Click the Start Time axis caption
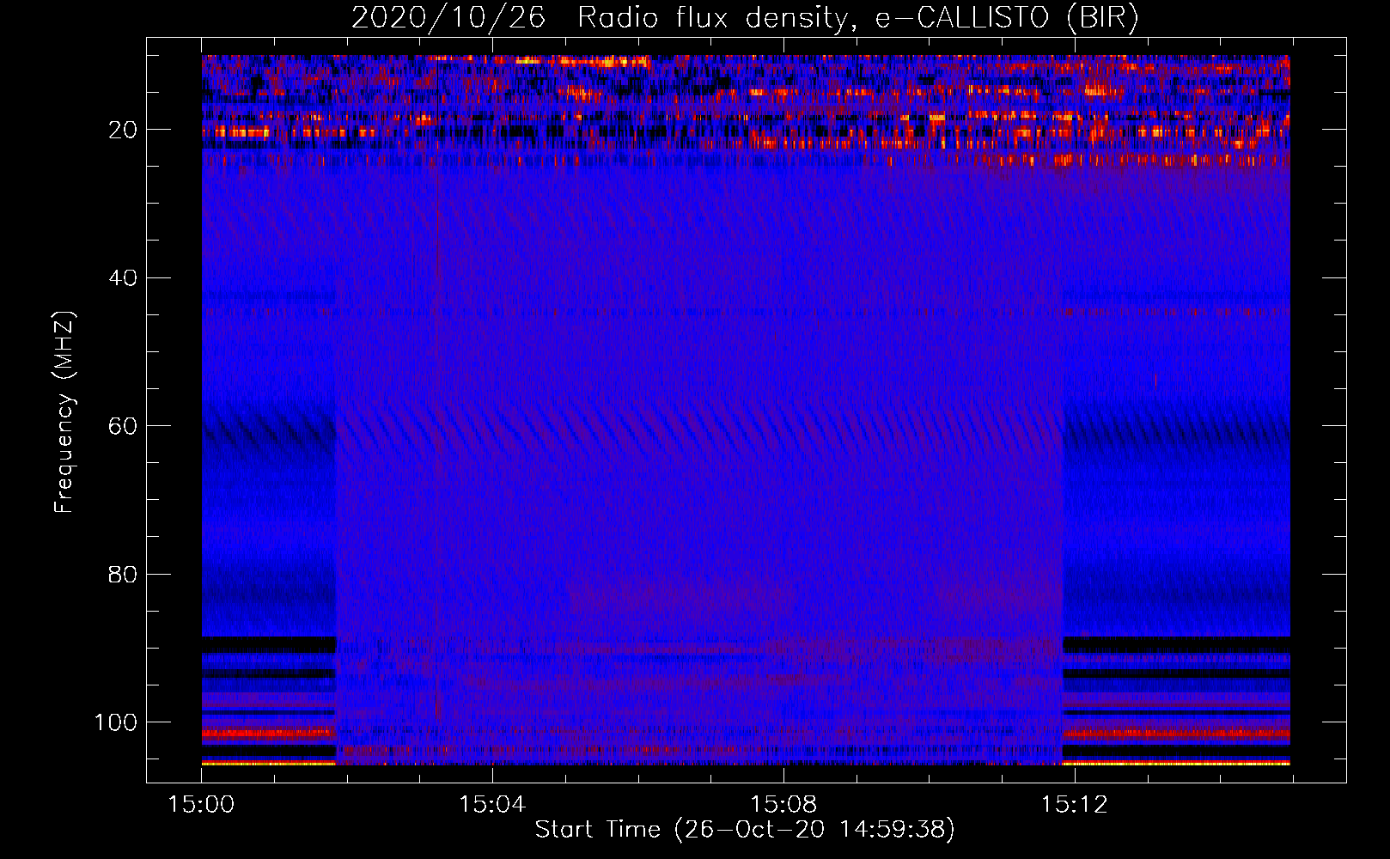Screen dimensions: 1390x859 click(x=745, y=830)
